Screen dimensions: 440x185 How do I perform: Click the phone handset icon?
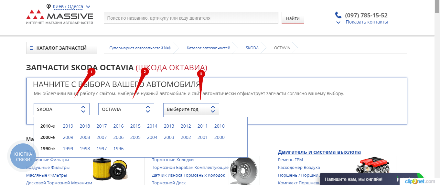338,15
